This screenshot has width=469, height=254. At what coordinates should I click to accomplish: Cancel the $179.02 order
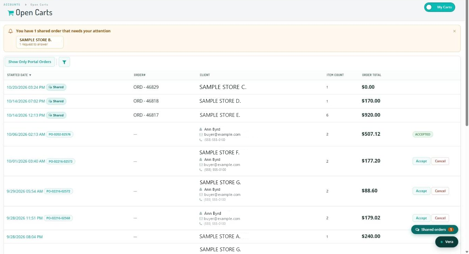click(x=440, y=218)
